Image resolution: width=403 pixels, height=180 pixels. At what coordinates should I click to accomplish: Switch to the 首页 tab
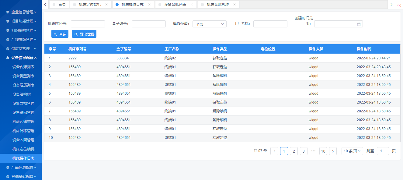point(59,5)
